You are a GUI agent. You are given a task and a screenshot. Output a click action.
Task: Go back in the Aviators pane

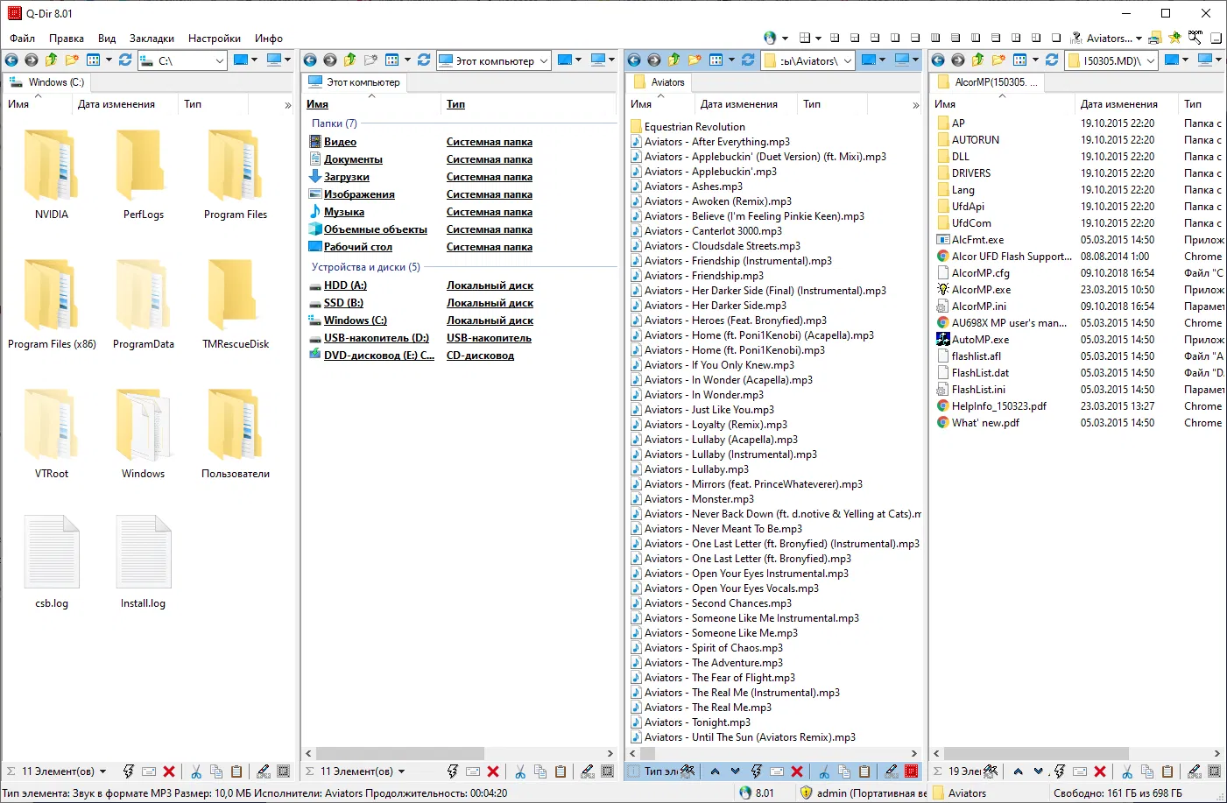point(634,60)
